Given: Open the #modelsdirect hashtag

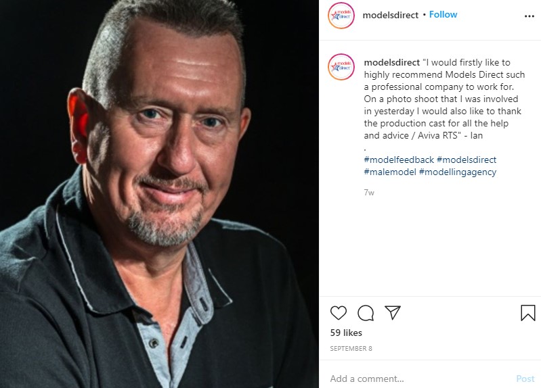Looking at the screenshot, I should point(467,160).
